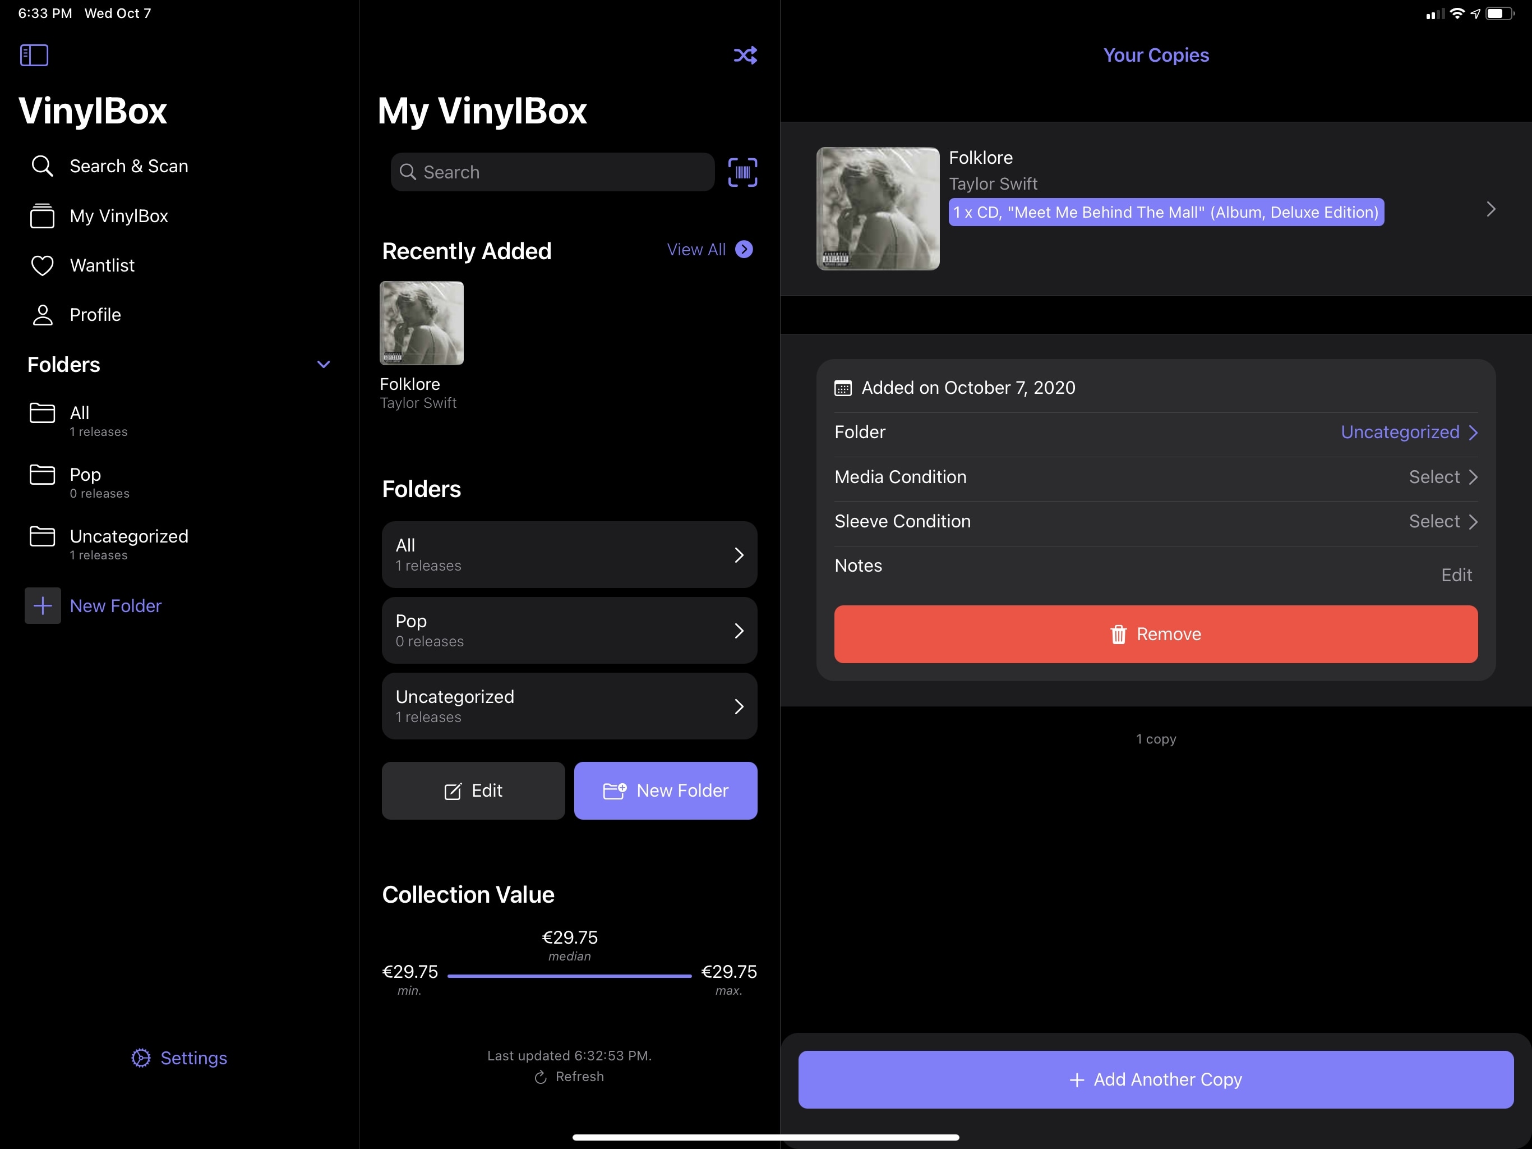The height and width of the screenshot is (1149, 1532).
Task: Click the Wi-Fi status icon
Action: (1457, 13)
